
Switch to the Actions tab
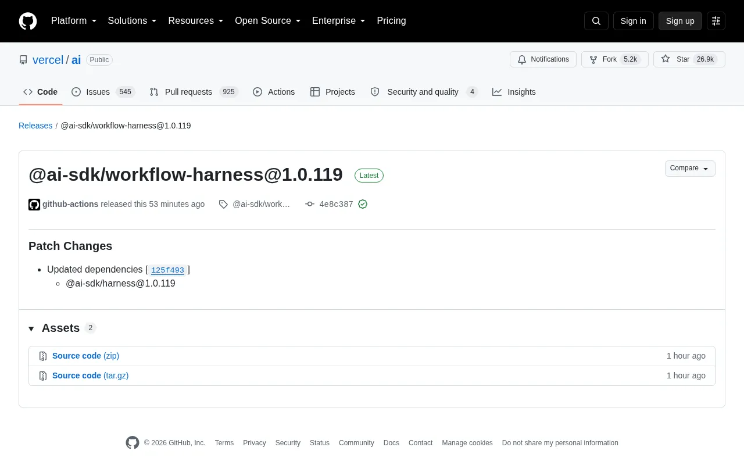click(x=274, y=92)
